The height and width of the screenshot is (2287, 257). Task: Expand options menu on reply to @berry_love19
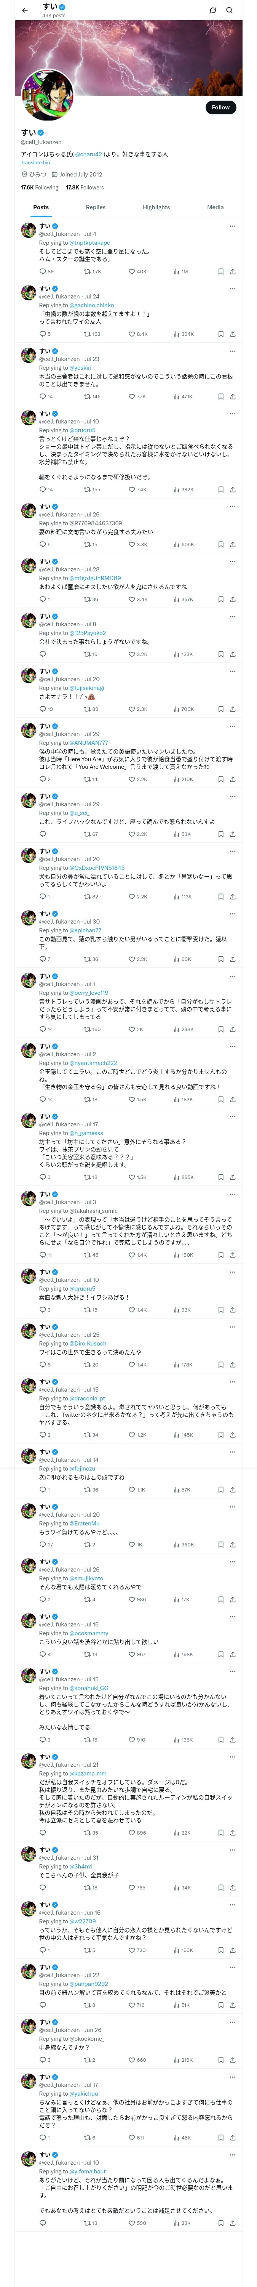232,976
